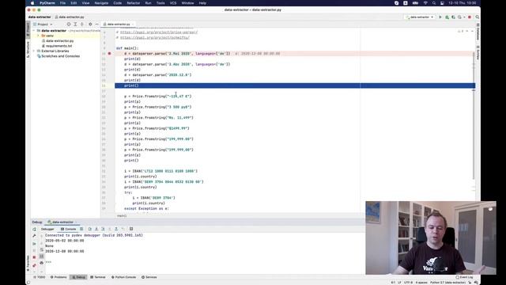Expand the venv folder
This screenshot has width=506, height=285.
click(x=38, y=36)
